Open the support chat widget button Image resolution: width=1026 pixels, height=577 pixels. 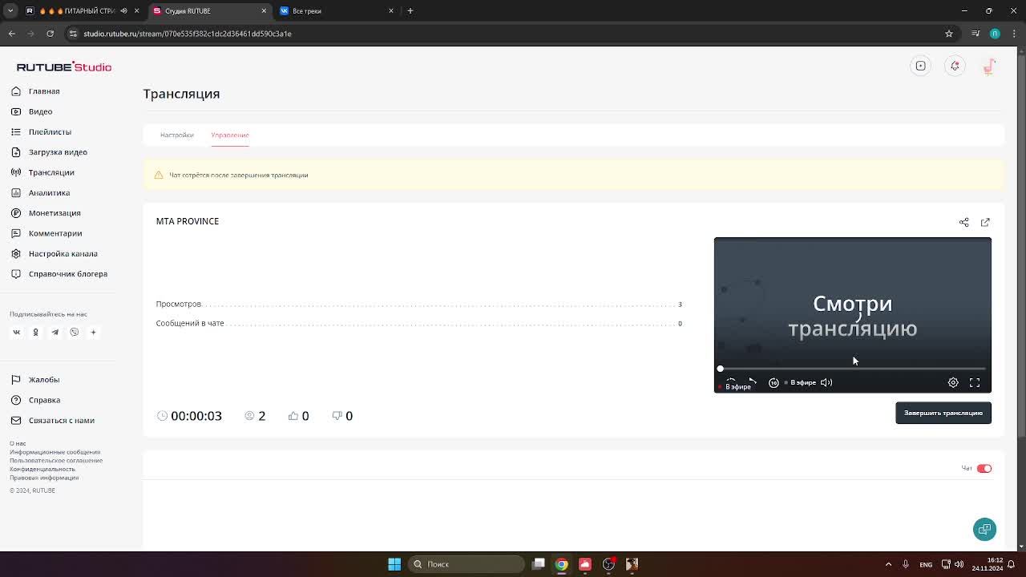(984, 529)
